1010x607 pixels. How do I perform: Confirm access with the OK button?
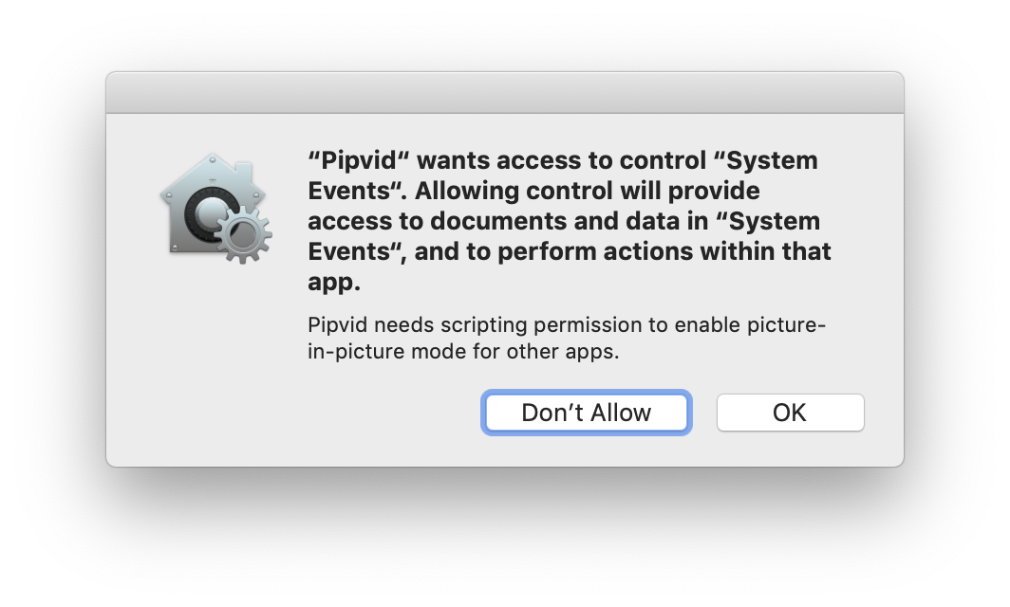pos(791,413)
